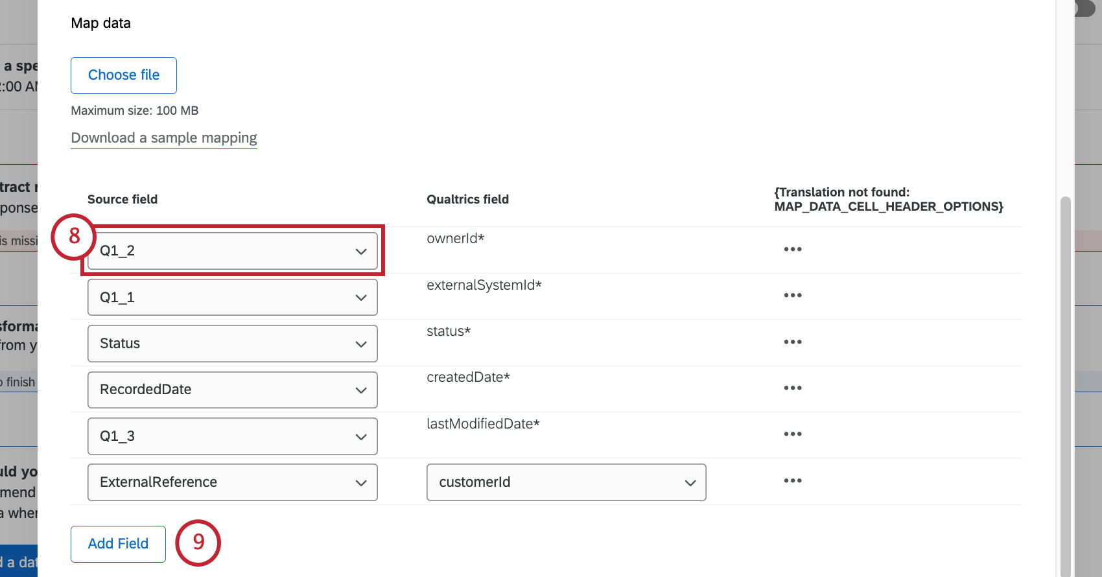
Task: Click the modal's vertical scrollbar
Action: coord(1065,389)
